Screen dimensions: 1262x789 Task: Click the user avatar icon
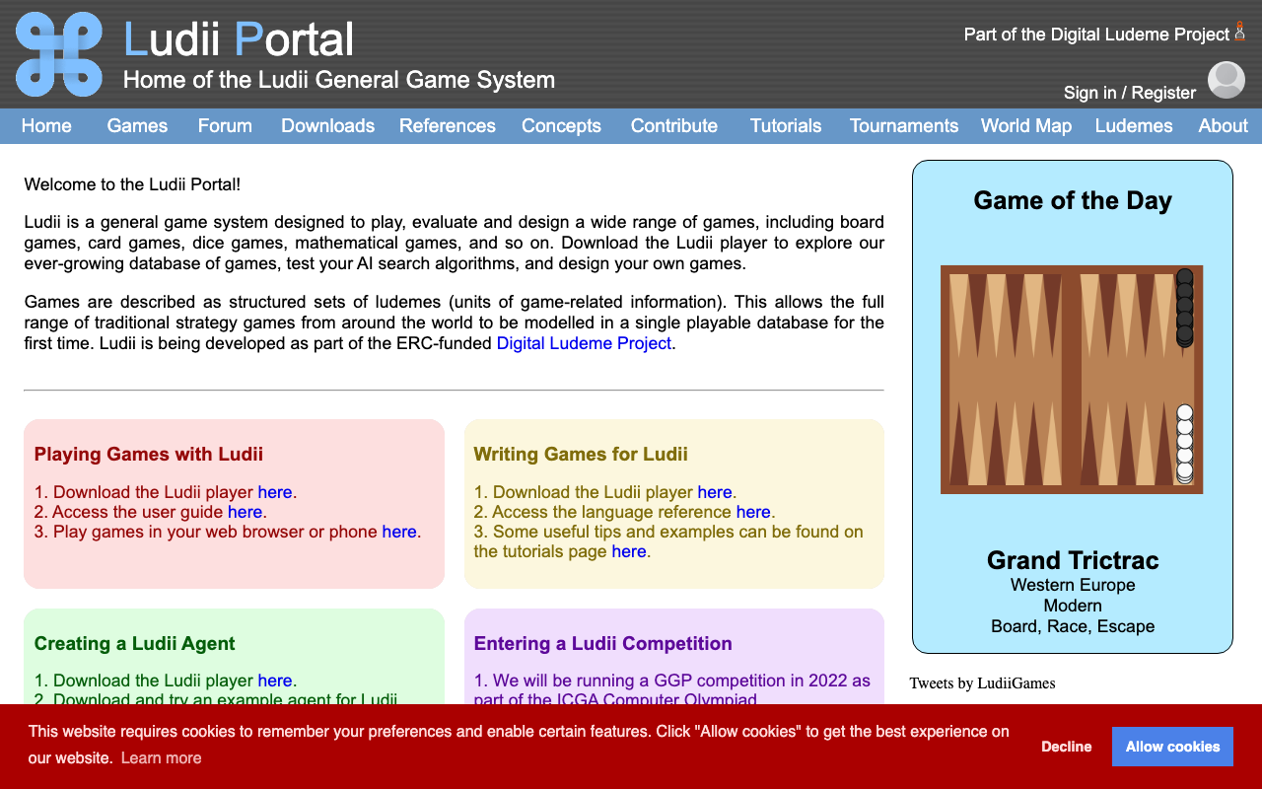[1227, 80]
